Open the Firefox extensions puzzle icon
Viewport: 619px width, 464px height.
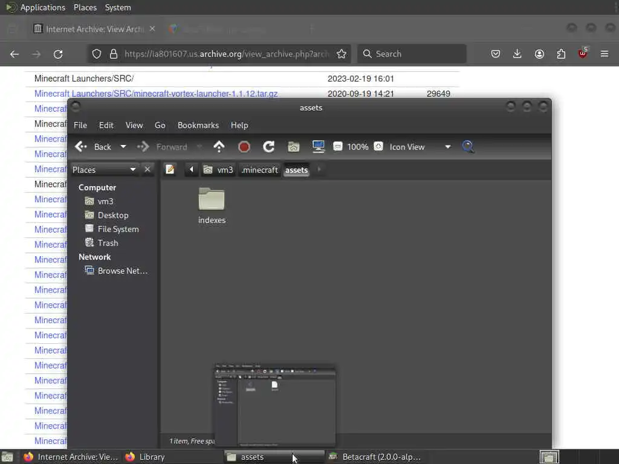(x=561, y=54)
